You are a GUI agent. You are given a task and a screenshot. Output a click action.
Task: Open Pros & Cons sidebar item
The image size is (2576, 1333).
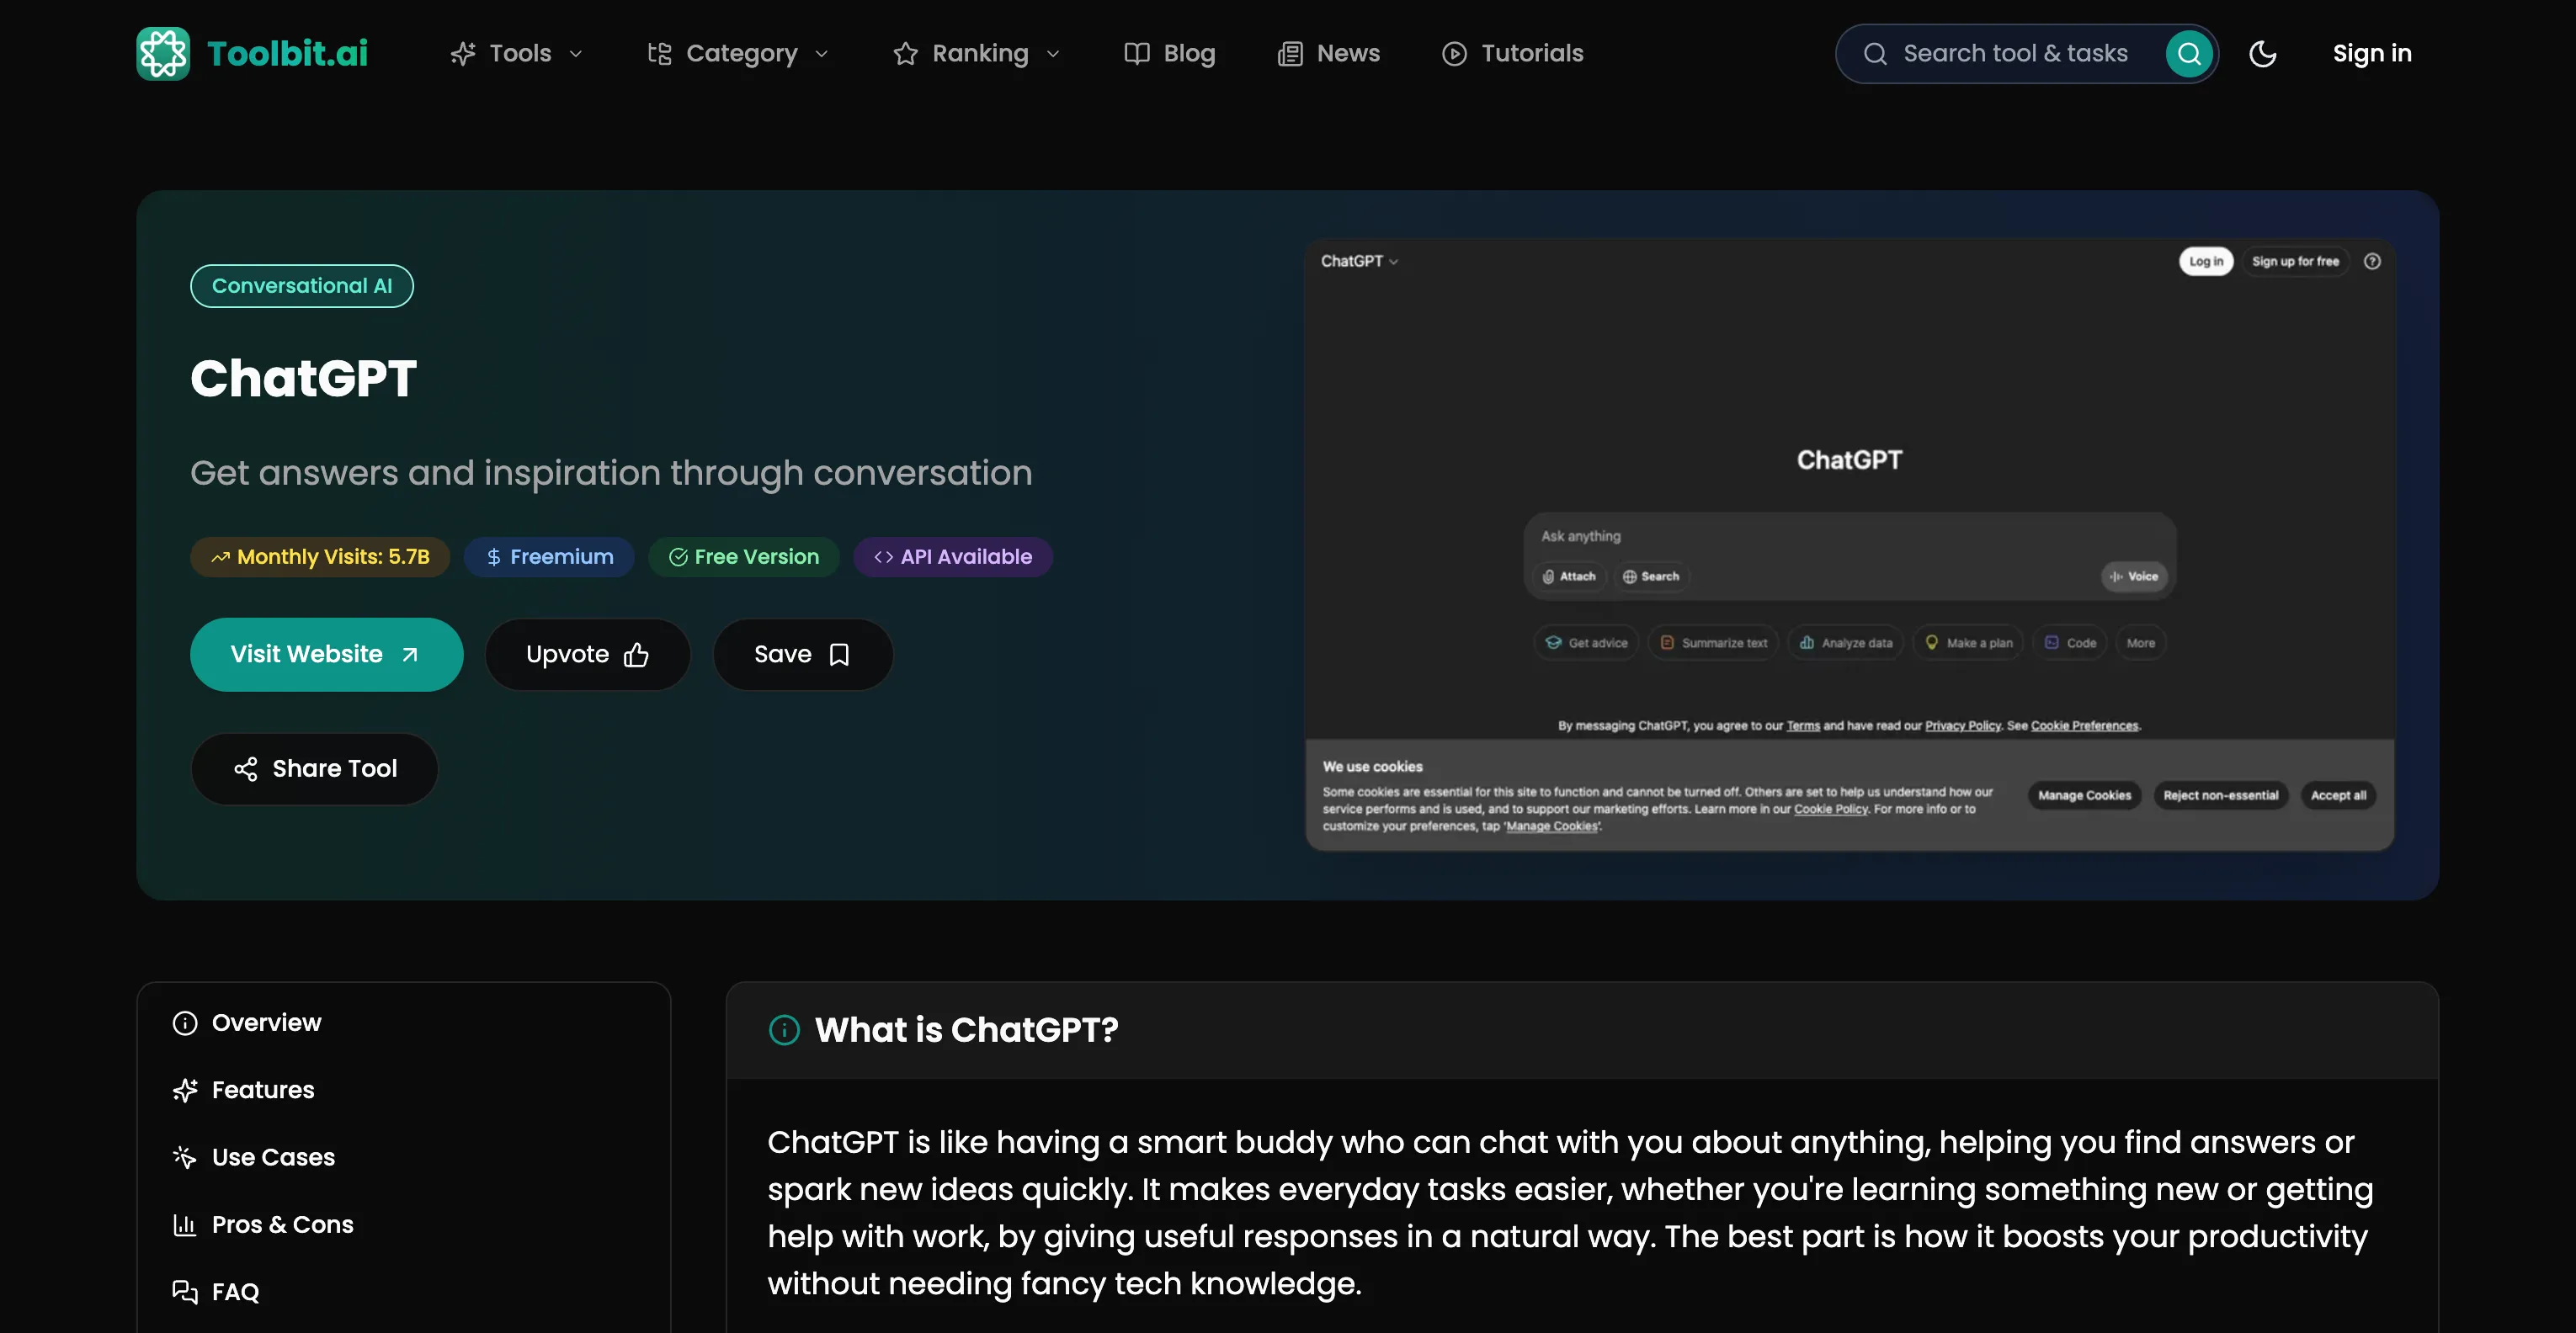click(282, 1224)
